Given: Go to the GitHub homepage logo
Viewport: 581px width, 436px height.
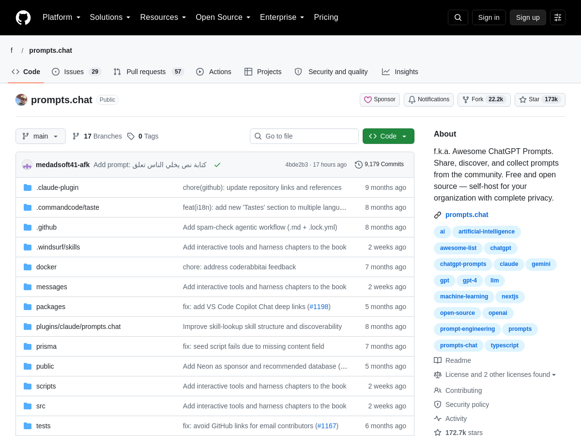Looking at the screenshot, I should click(23, 17).
